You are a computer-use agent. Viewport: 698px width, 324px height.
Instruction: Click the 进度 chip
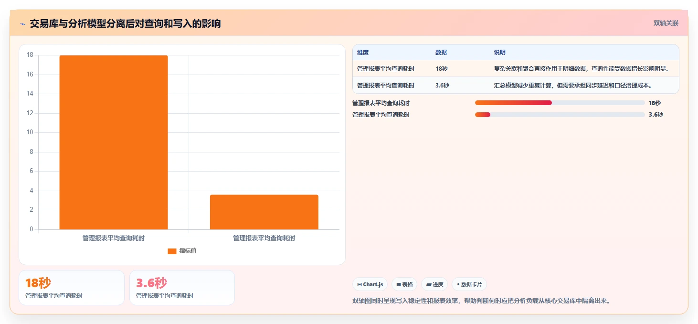point(434,284)
